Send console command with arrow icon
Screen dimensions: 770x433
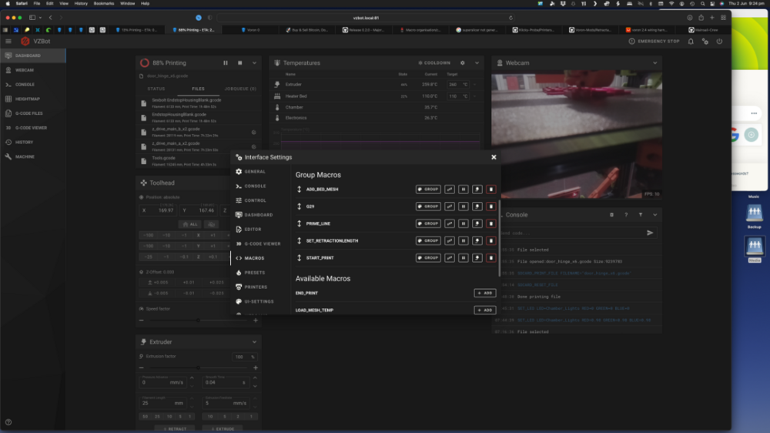(x=650, y=233)
